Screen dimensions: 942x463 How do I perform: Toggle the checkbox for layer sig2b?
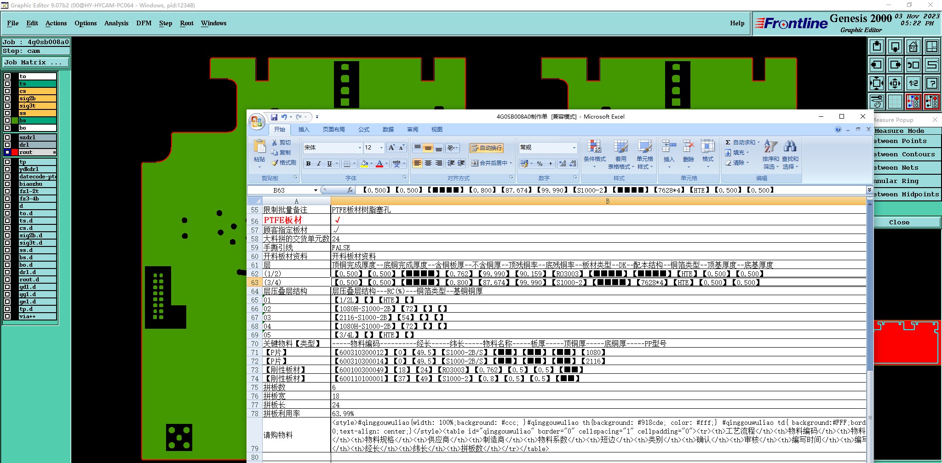click(7, 98)
